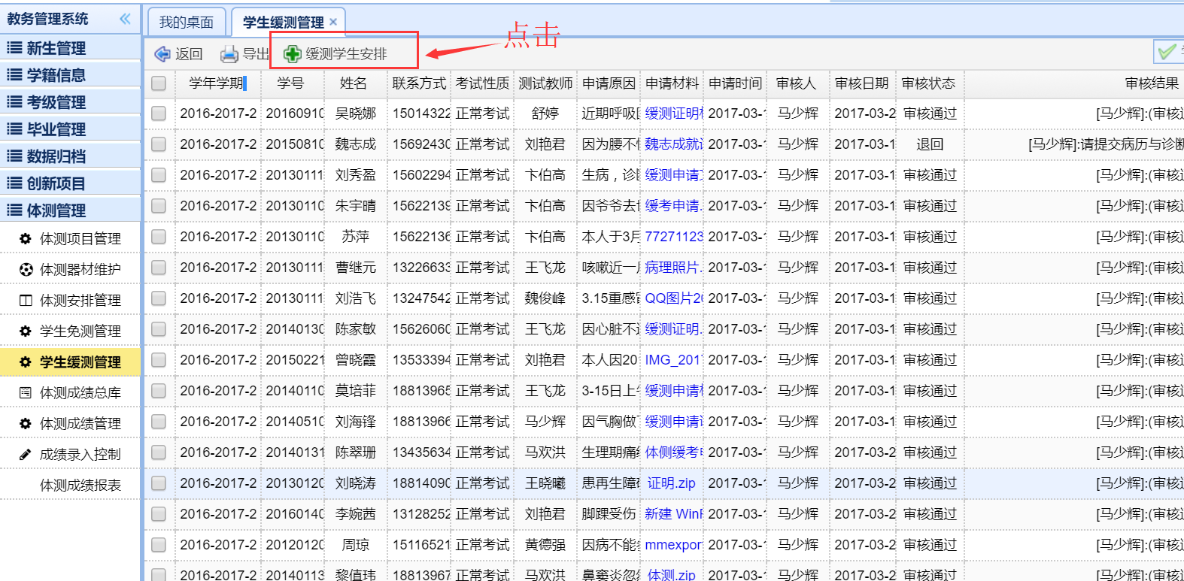Screen dimensions: 1184x581
Task: Switch to the 我的桌面 tab
Action: click(186, 23)
